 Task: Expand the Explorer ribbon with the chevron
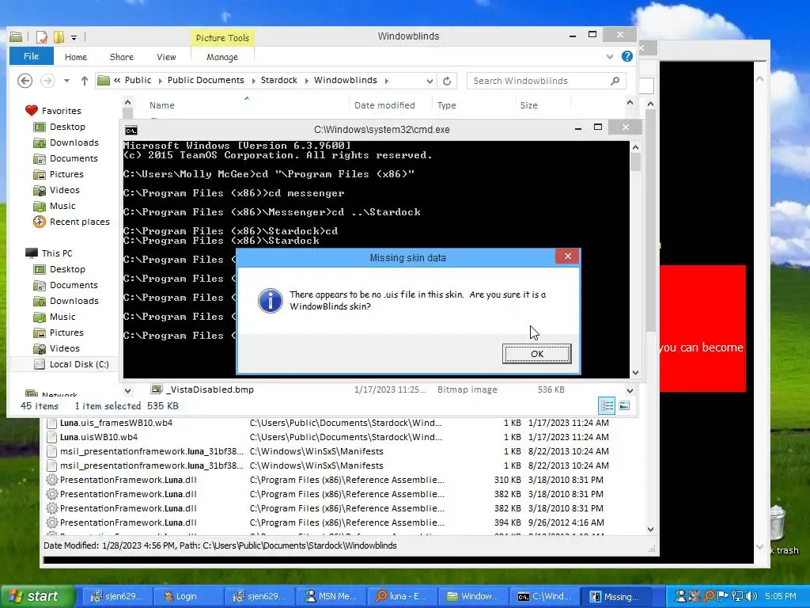[610, 56]
